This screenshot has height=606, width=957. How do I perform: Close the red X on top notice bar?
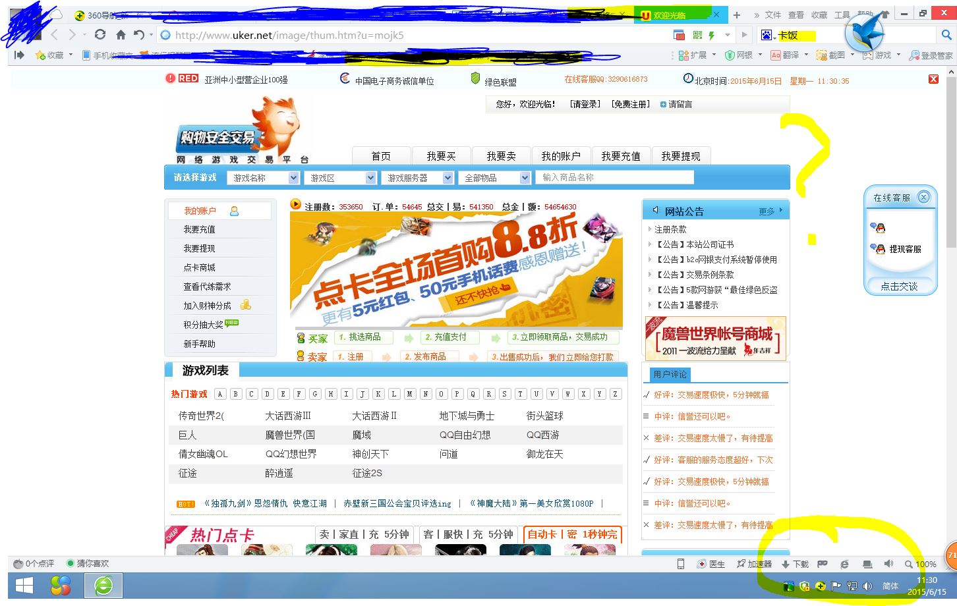(933, 79)
